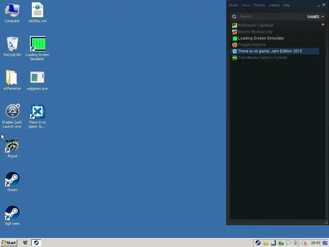The height and width of the screenshot is (247, 329).
Task: Click the Bloons Monkey City game icon
Action: click(235, 32)
